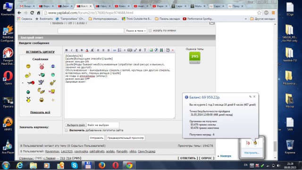Click the wrench icon in the balance balloon
Screen dimensions: 302x170
[250, 96]
